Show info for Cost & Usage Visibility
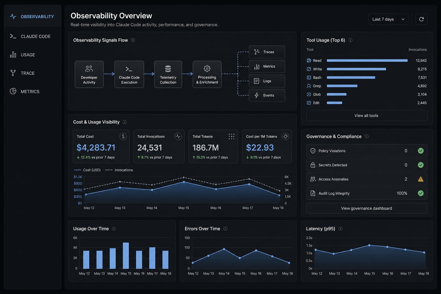Screen dimensions: 441x294 click(x=125, y=122)
